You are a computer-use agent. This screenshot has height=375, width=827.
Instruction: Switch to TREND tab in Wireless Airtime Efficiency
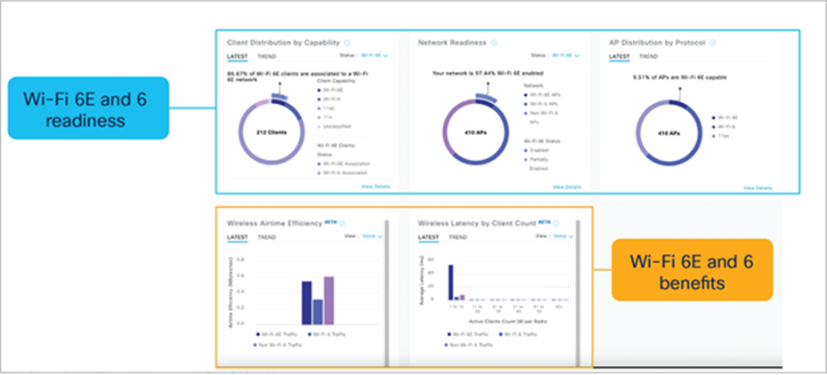[x=266, y=237]
